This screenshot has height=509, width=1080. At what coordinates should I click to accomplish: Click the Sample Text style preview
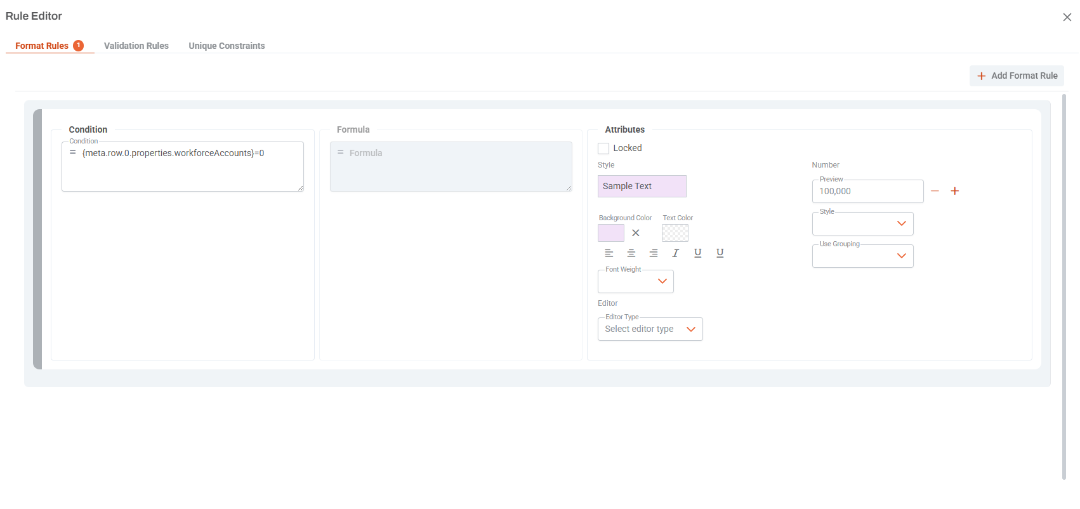(x=642, y=186)
